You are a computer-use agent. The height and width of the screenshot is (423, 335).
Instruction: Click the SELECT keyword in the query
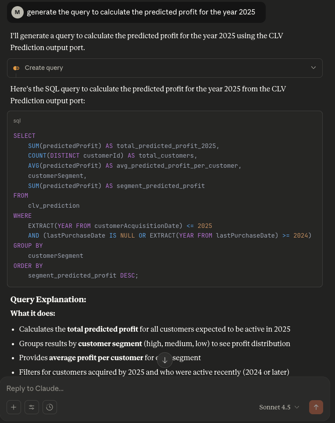(24, 136)
